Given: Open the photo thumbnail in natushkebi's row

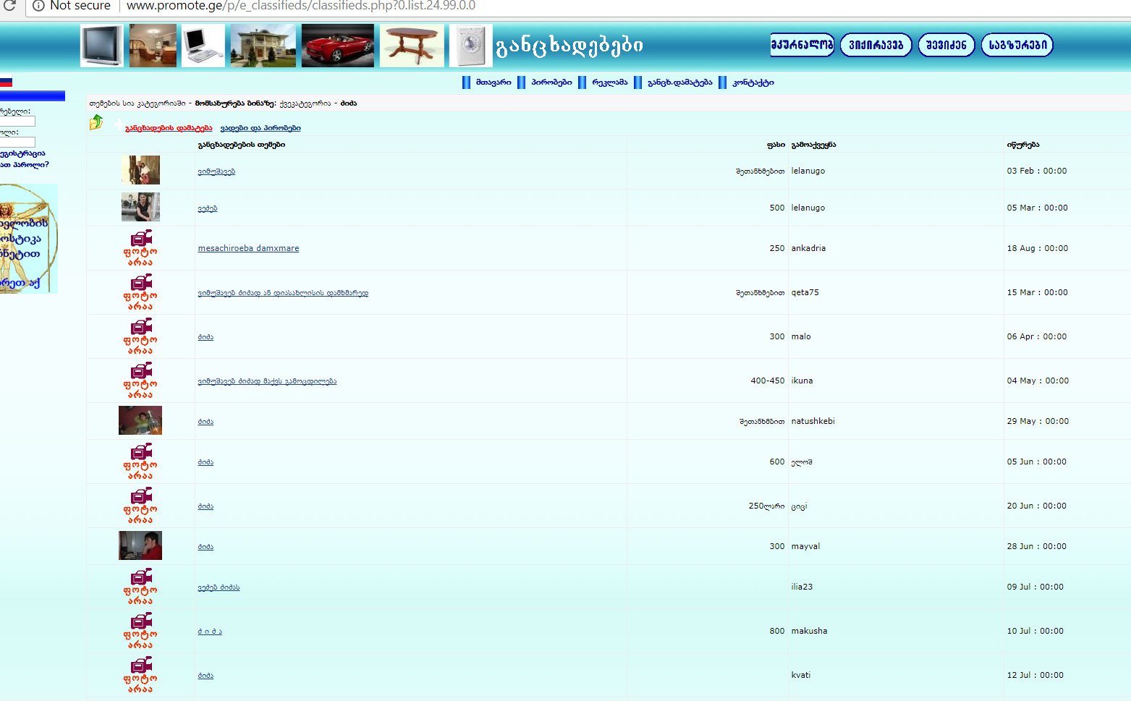Looking at the screenshot, I should tap(140, 420).
